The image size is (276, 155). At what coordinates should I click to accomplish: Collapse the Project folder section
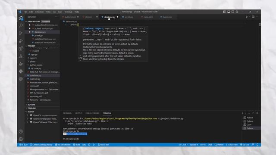[31, 46]
